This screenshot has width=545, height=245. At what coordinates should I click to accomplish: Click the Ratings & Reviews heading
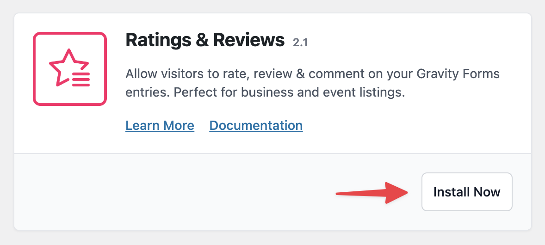pos(204,41)
